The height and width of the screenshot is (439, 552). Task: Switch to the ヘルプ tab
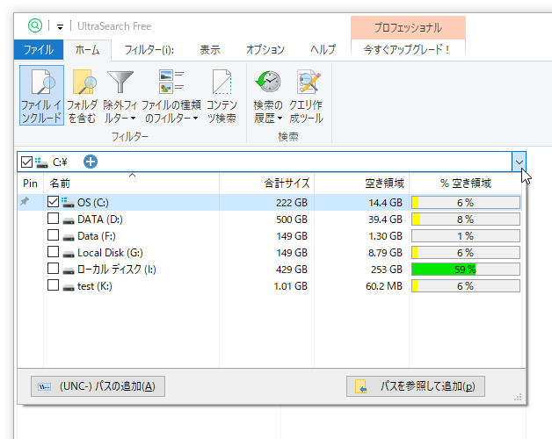tap(323, 49)
